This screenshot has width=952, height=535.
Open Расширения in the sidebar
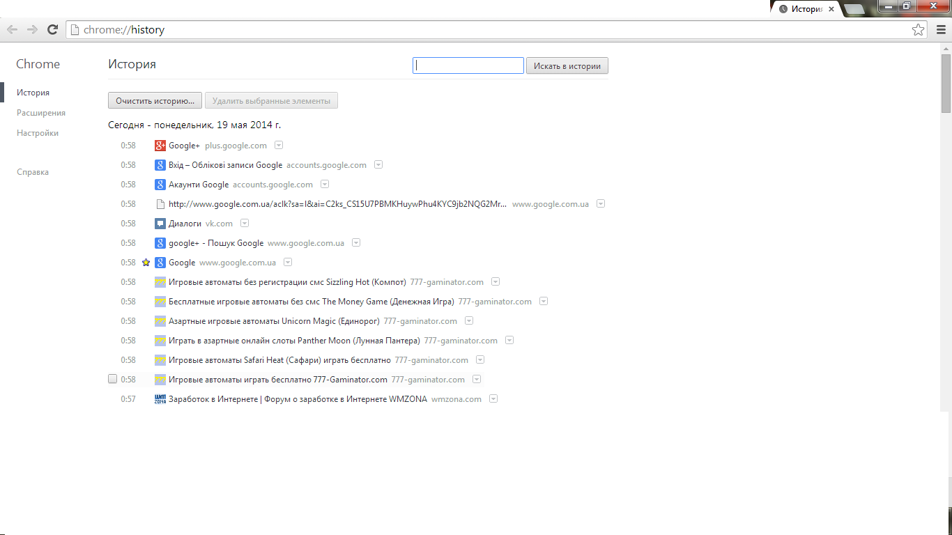[x=41, y=113]
